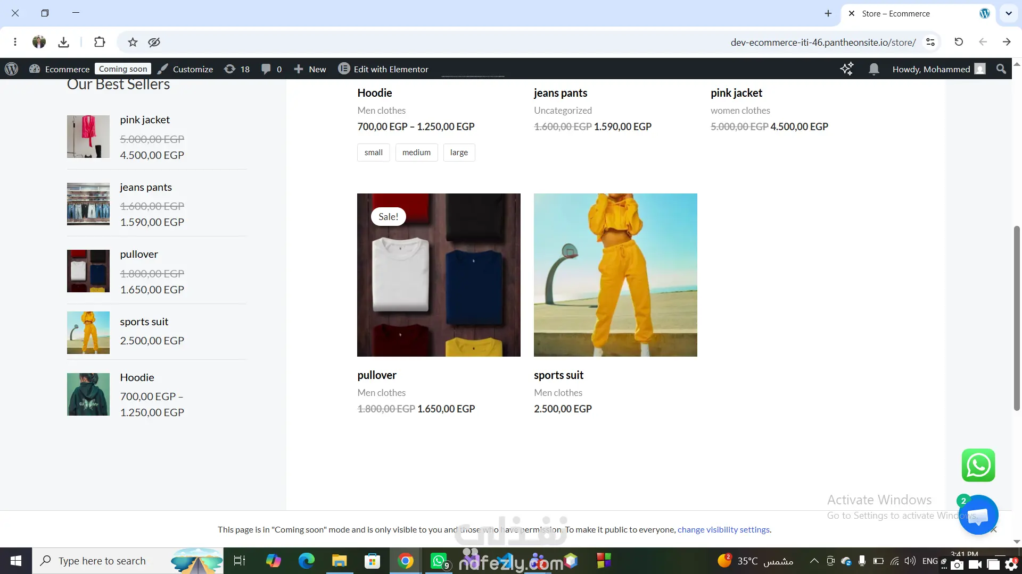Open Uncategorized category link
The image size is (1022, 574).
[x=563, y=111]
